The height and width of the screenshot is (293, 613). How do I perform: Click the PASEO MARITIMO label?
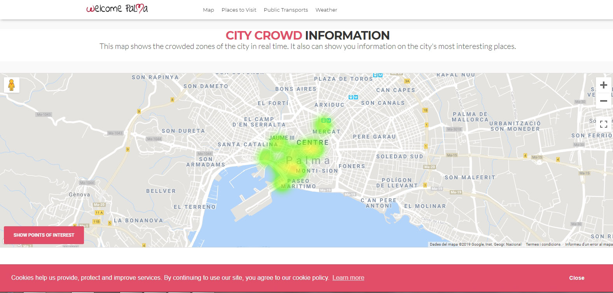coord(299,184)
